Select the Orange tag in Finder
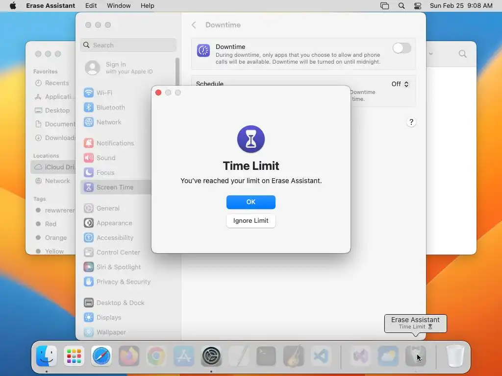The height and width of the screenshot is (376, 502). [51, 237]
